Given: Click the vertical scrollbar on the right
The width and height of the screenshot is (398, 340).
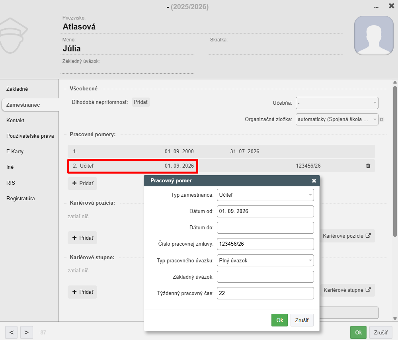Looking at the screenshot, I should [395, 162].
